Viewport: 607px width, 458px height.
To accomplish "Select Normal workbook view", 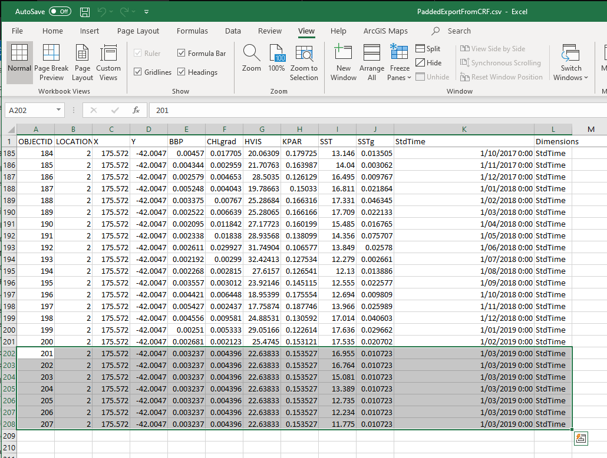I will (x=19, y=62).
